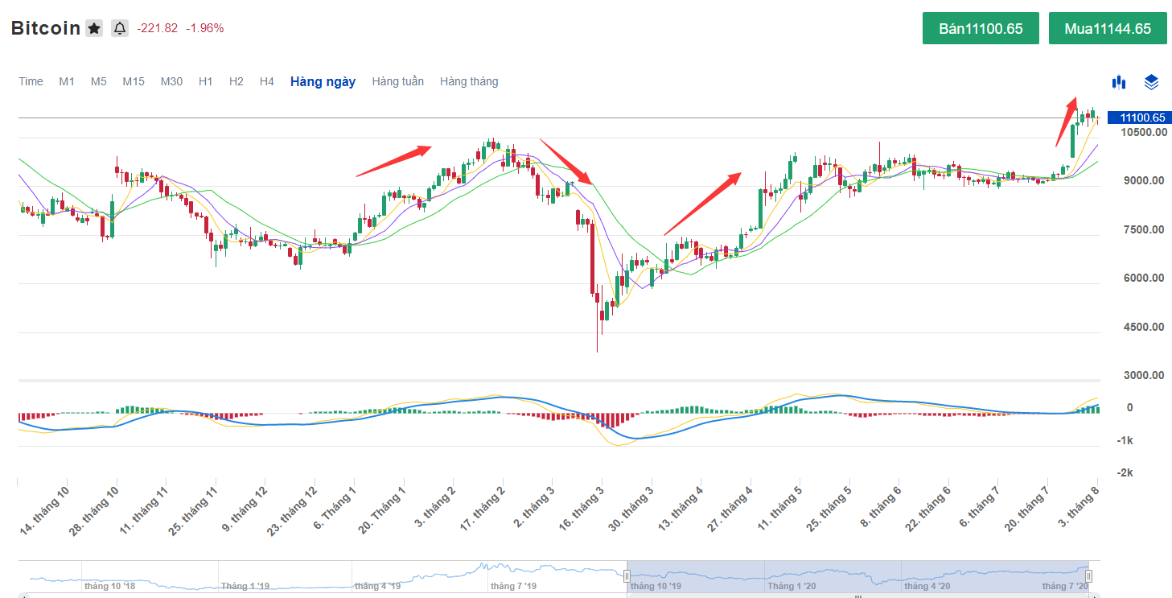The width and height of the screenshot is (1172, 598).
Task: Select the Time timeframe tab
Action: point(31,81)
